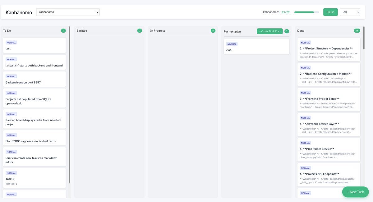Open the 'Kanban board displays tasks' card
Viewport: 373px width, 202px height.
[x=35, y=119]
